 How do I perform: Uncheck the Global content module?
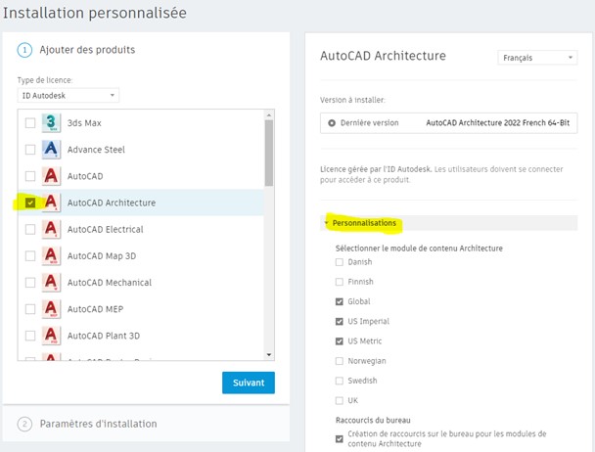(340, 301)
